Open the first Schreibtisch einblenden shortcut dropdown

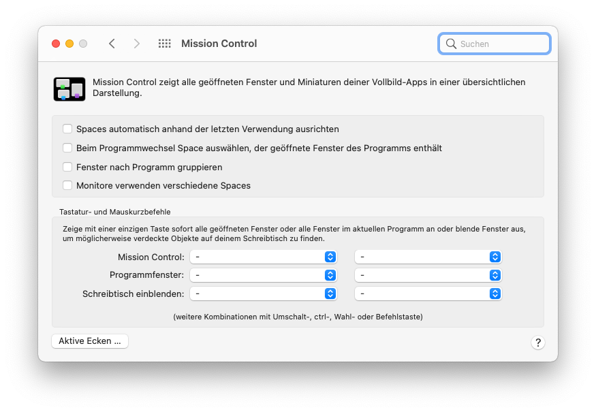tap(263, 294)
